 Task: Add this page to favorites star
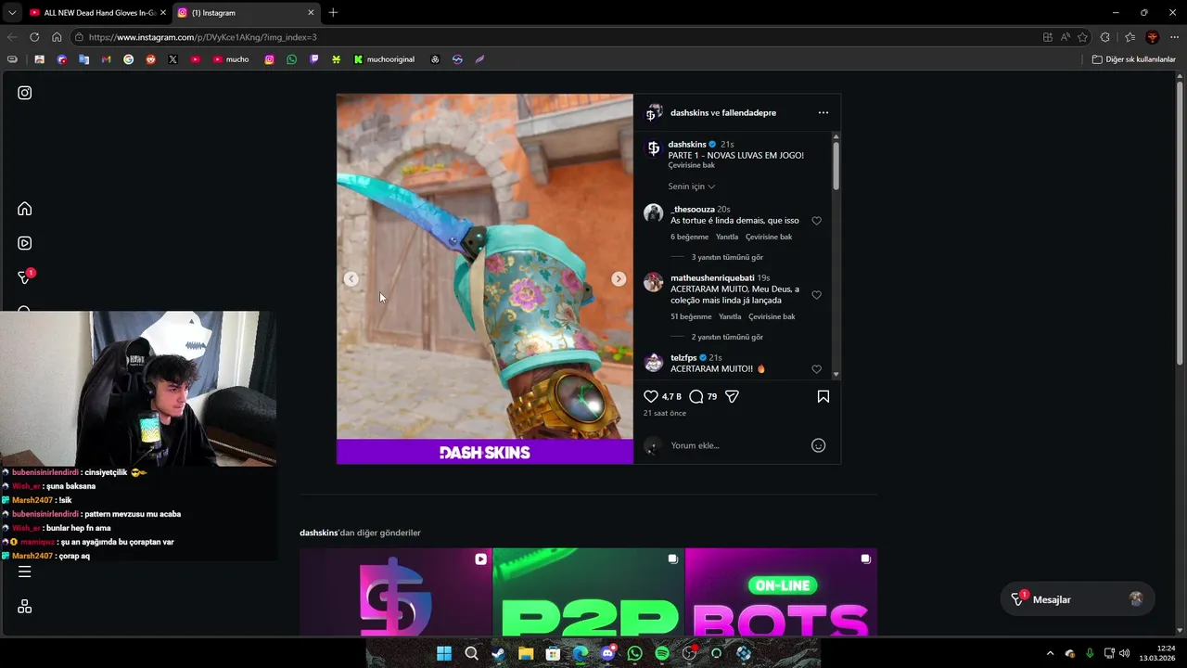tap(1082, 37)
